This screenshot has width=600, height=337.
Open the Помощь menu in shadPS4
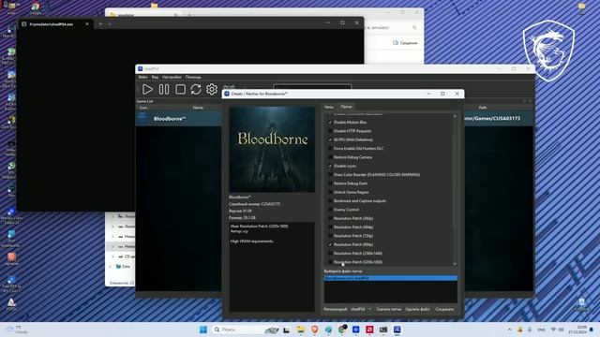tap(193, 77)
